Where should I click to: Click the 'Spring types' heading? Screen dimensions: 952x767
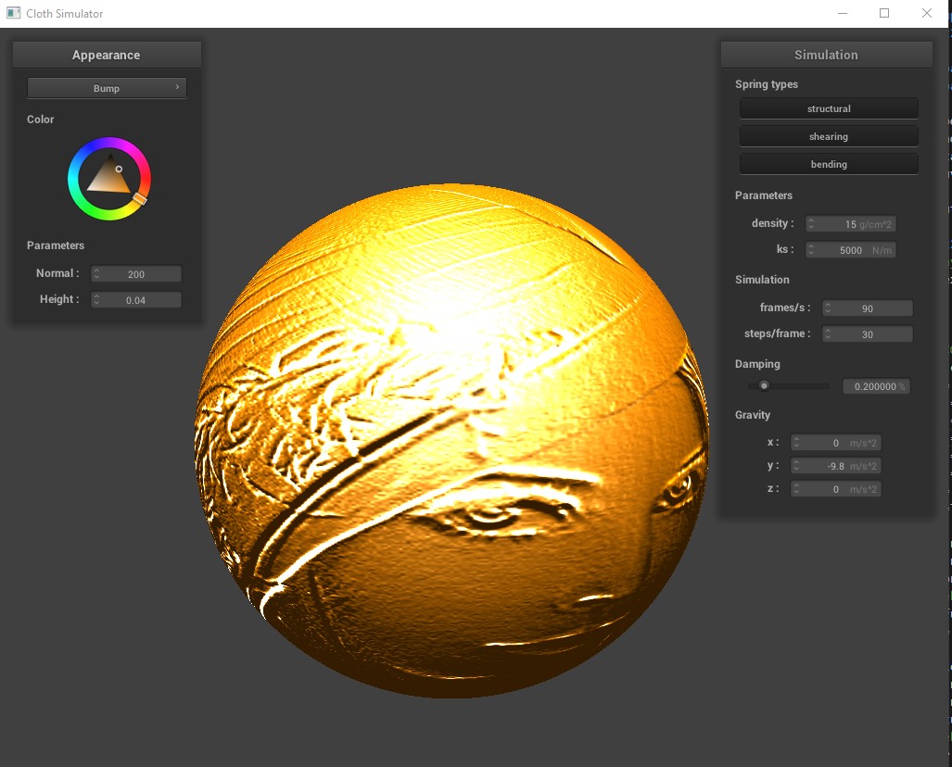coord(767,84)
